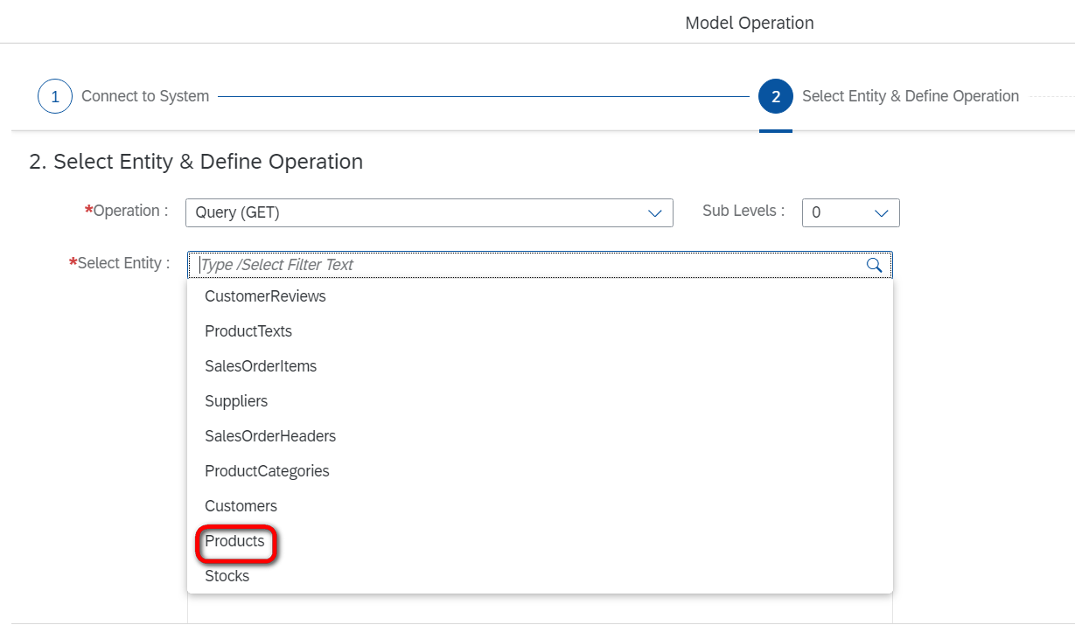Click the Select Entity & Define Operation step label
The image size is (1075, 639).
910,96
